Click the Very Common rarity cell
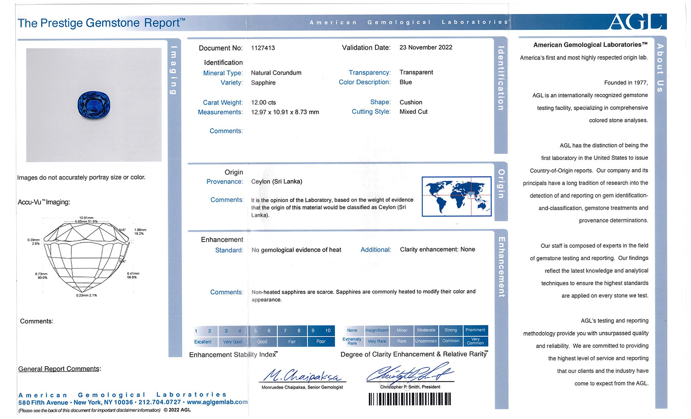The image size is (691, 419). (475, 341)
